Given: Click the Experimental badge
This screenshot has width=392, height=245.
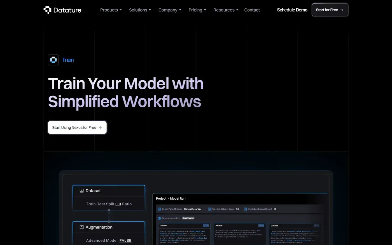Looking at the screenshot, I should pos(188,218).
